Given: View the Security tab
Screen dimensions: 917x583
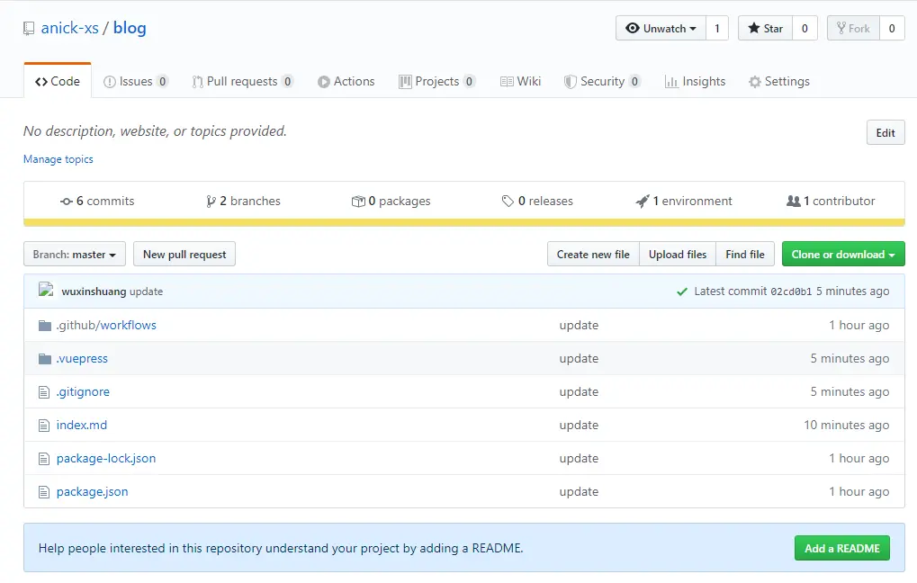Looking at the screenshot, I should (x=602, y=81).
